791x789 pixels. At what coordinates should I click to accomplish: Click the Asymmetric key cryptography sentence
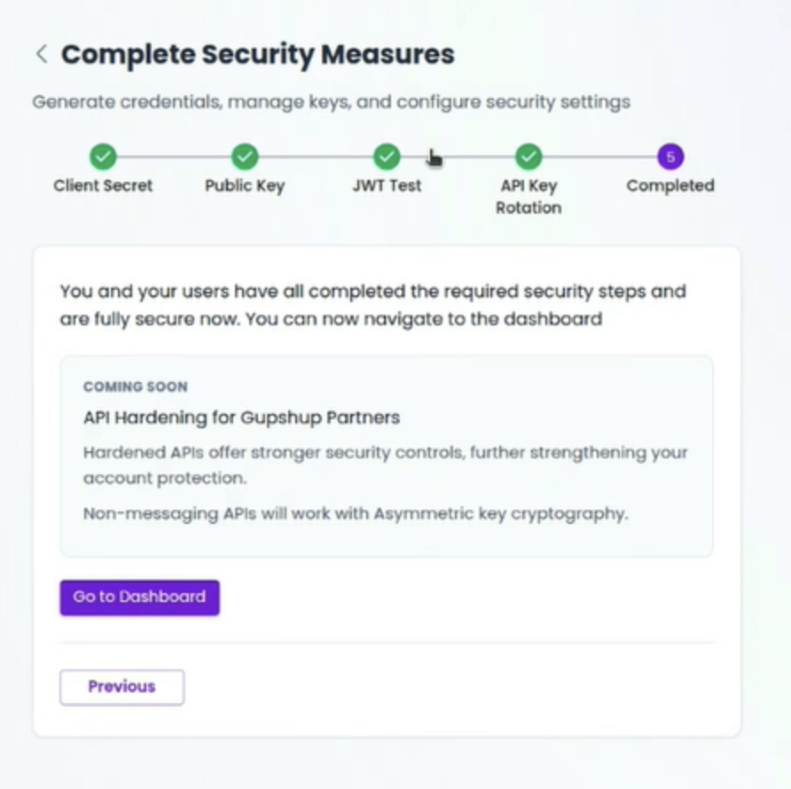(356, 513)
